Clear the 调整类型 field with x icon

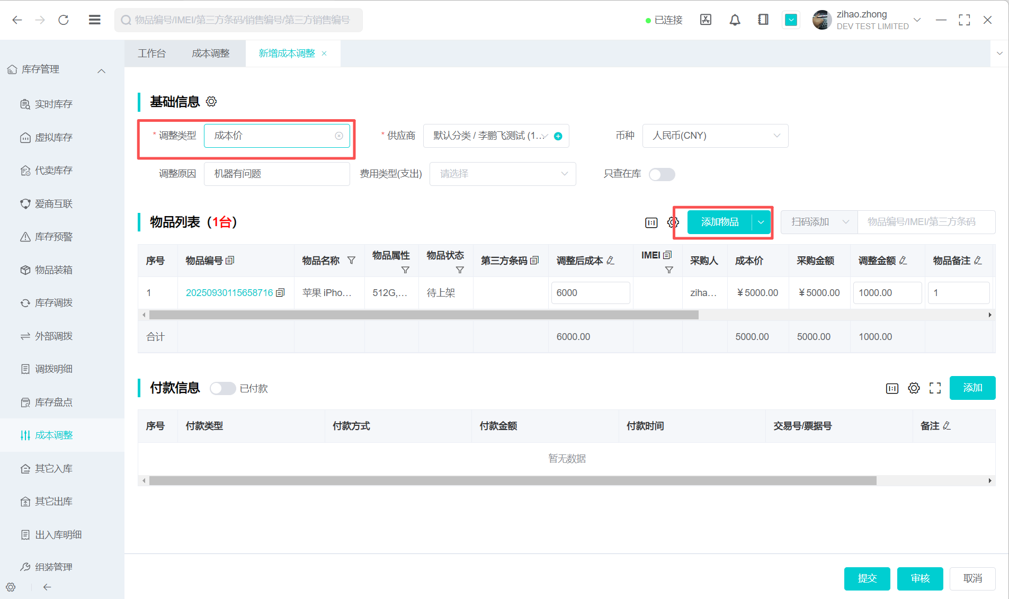click(339, 136)
